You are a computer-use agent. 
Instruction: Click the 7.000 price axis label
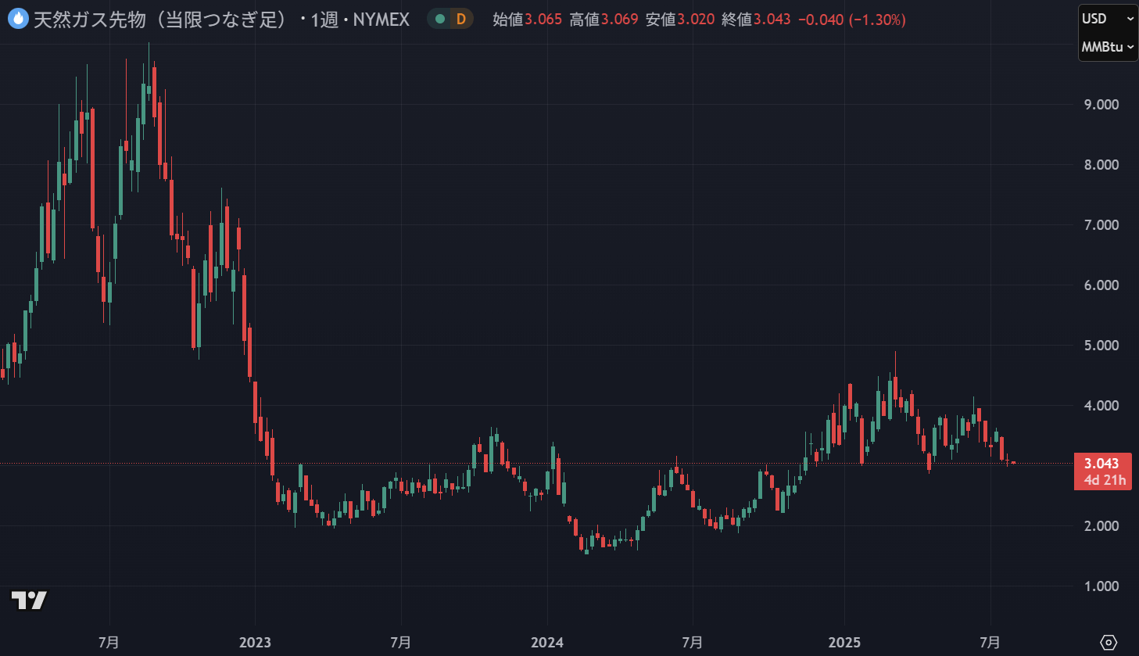[1101, 224]
